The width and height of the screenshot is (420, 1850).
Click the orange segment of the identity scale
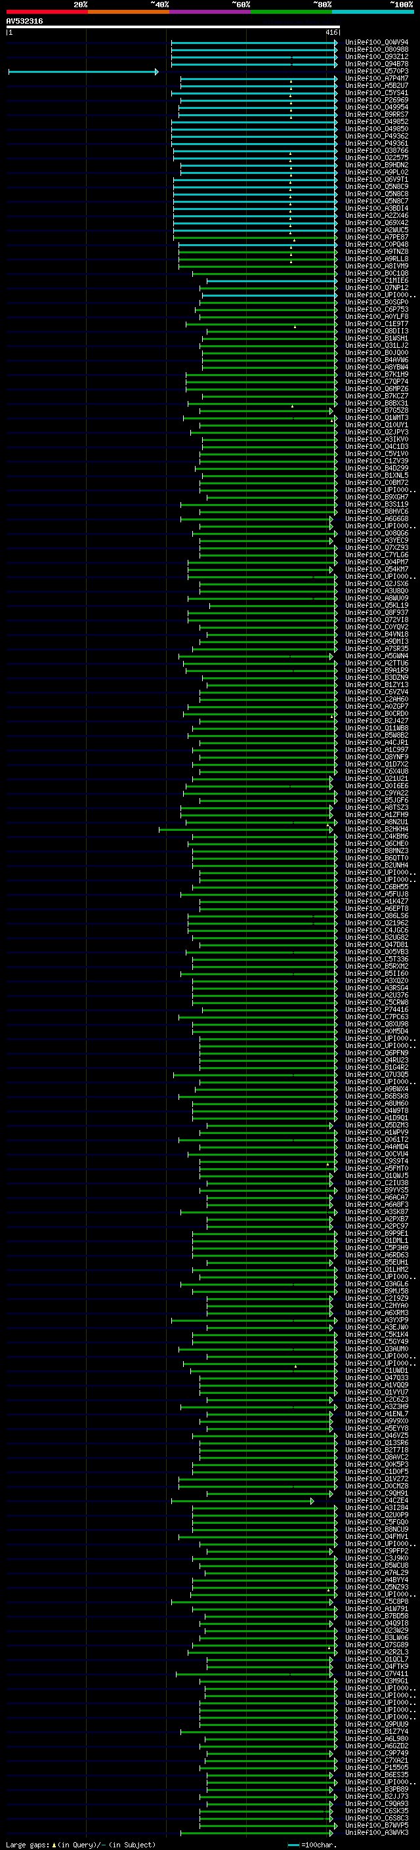(129, 12)
